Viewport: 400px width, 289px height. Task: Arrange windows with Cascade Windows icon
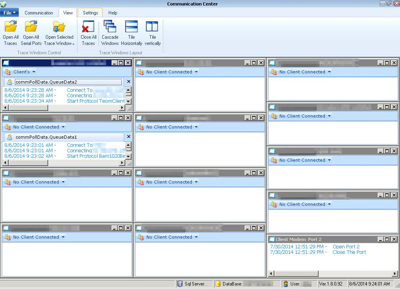[110, 27]
